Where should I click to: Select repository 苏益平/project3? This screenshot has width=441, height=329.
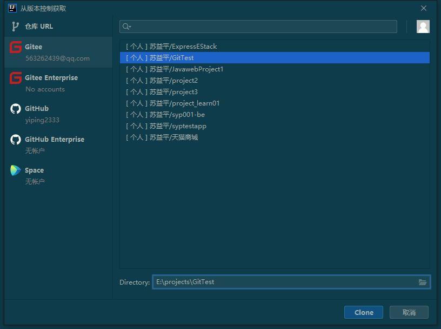[275, 92]
